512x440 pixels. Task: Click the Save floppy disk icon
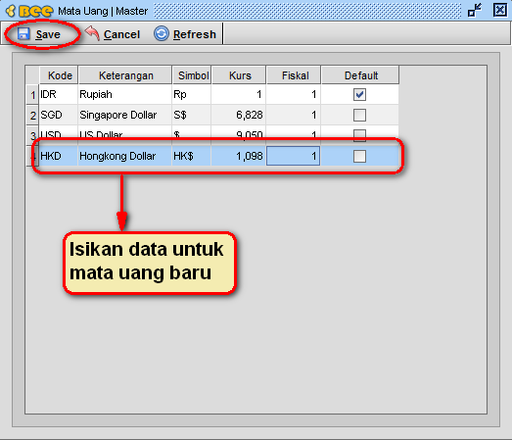click(x=23, y=34)
